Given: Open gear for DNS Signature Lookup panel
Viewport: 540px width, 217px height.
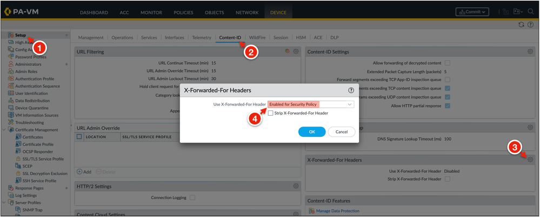Looking at the screenshot, I should [530, 127].
